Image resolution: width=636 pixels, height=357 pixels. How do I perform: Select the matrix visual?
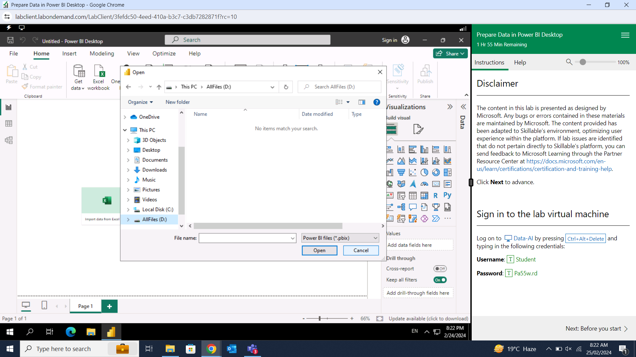(424, 196)
